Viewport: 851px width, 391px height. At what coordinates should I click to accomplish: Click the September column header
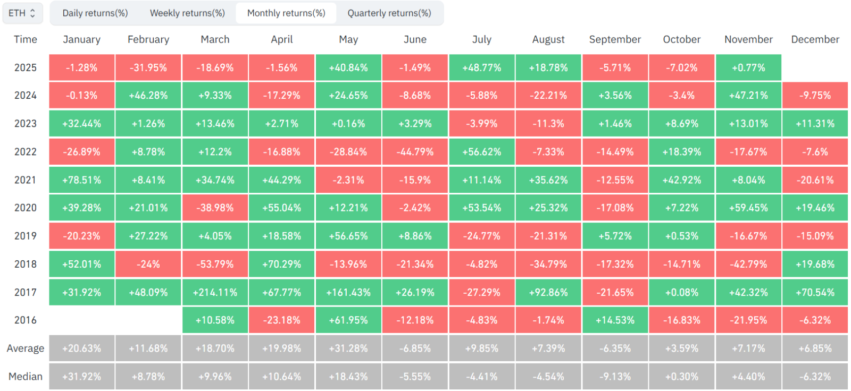pos(615,39)
